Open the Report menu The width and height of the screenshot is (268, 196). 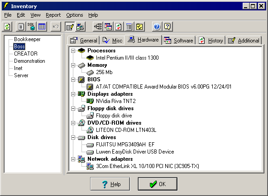(53, 15)
